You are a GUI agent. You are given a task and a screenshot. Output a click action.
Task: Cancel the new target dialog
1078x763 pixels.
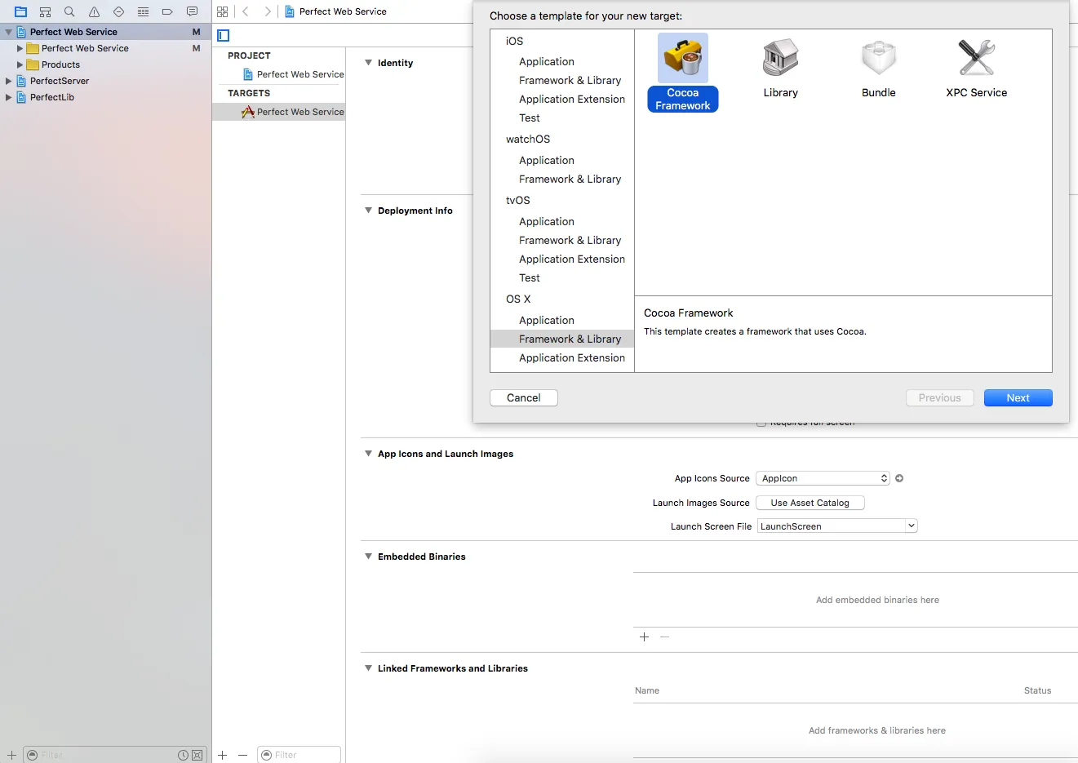(524, 397)
